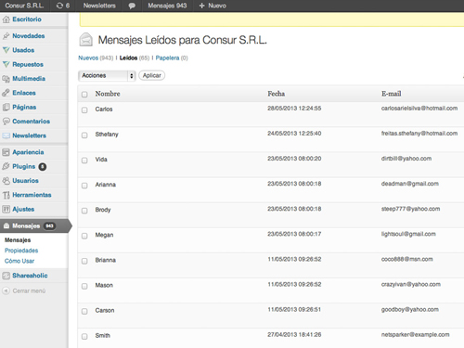
Task: Click the plus icon next to Nuevo
Action: (201, 6)
